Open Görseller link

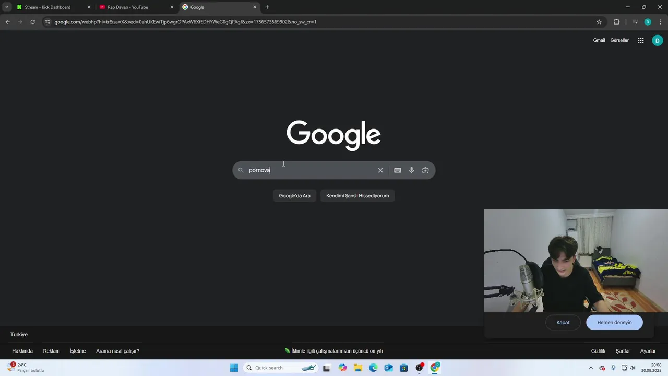pyautogui.click(x=619, y=40)
